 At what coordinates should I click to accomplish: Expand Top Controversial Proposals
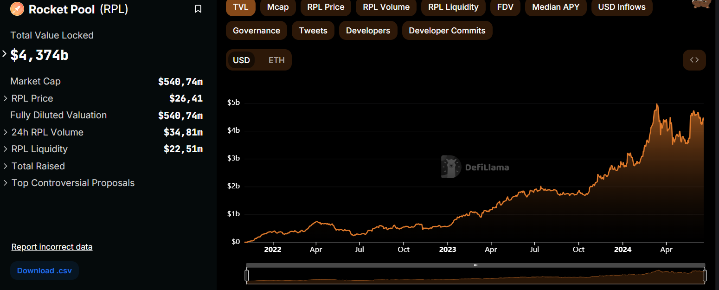[x=6, y=183]
